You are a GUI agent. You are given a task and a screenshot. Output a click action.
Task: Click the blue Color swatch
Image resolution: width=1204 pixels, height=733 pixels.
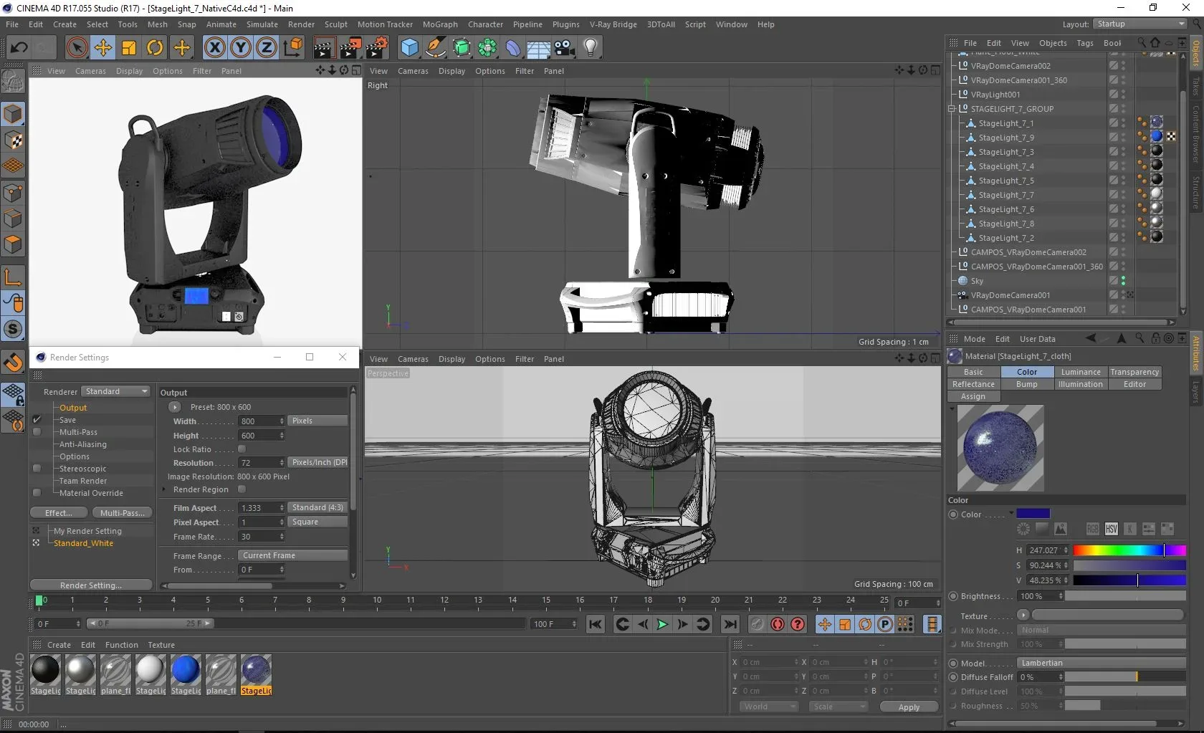click(1033, 514)
